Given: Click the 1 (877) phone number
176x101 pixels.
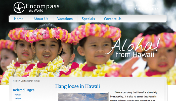Looking at the screenshot, I should [x=147, y=9].
